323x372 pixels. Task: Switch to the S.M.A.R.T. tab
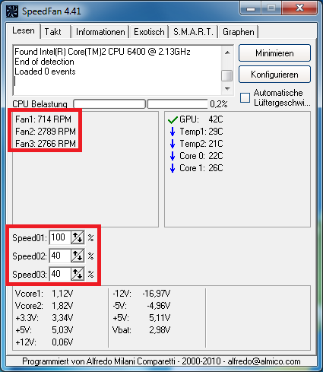[x=193, y=32]
